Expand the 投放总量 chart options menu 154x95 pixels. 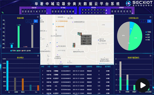[38, 17]
